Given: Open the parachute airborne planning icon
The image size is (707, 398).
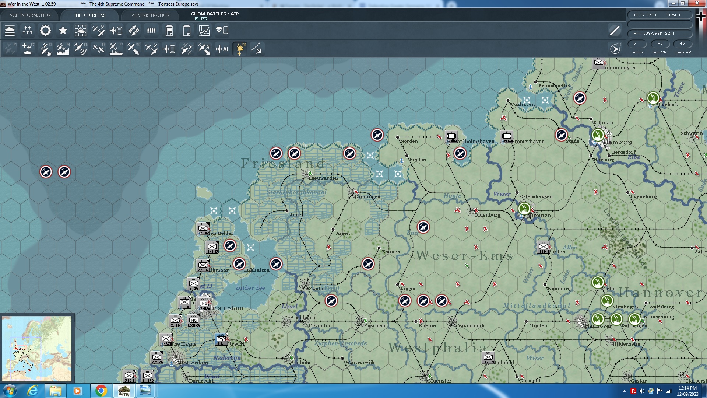Looking at the screenshot, I should pos(222,31).
